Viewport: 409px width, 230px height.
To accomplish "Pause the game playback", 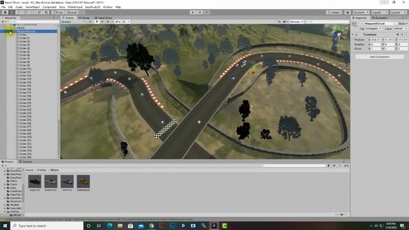I will click(x=199, y=12).
